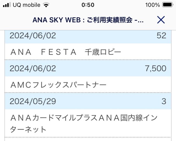The height and width of the screenshot is (141, 176).
Task: Tap the 52 miles value
Action: click(161, 36)
